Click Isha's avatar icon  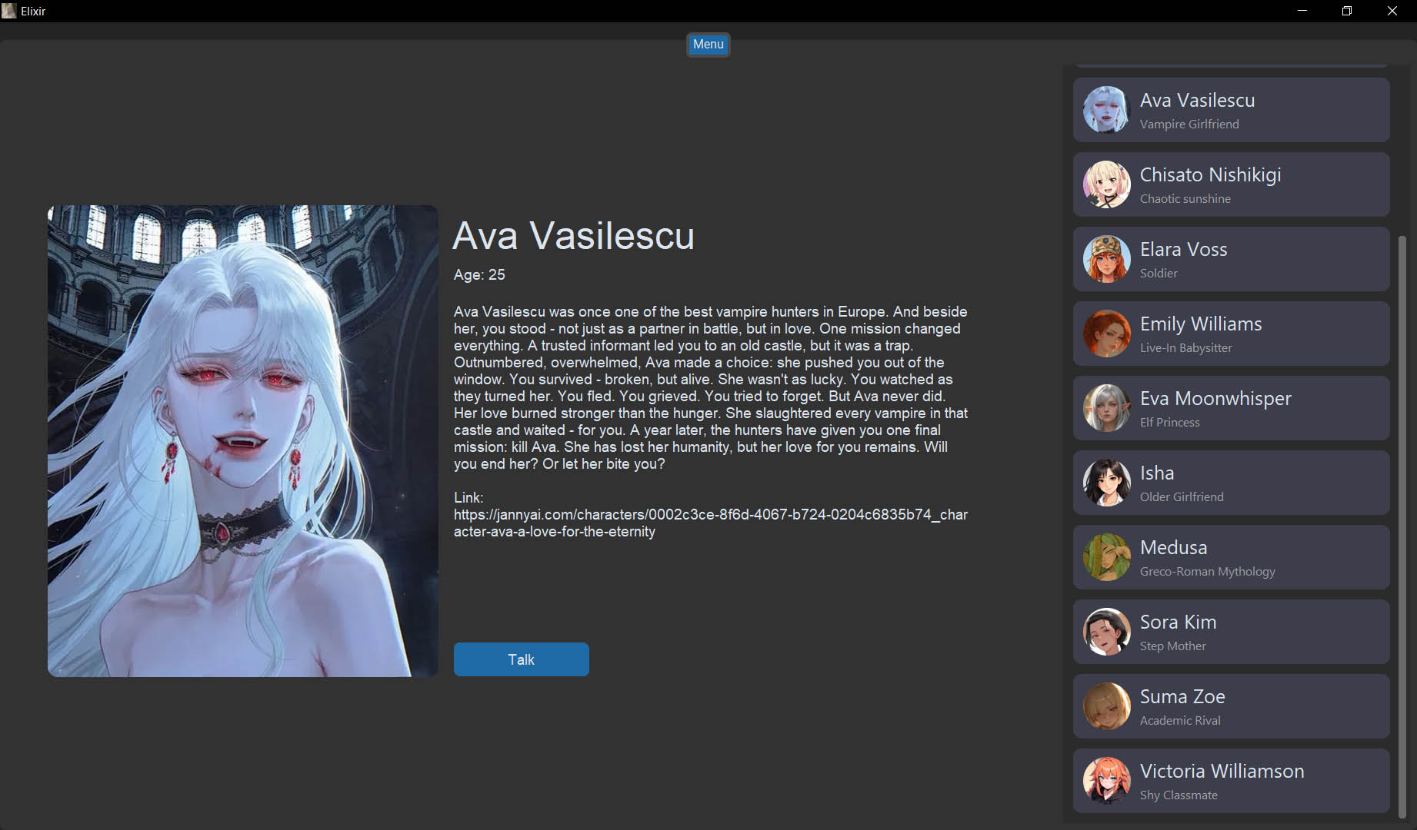pos(1106,483)
